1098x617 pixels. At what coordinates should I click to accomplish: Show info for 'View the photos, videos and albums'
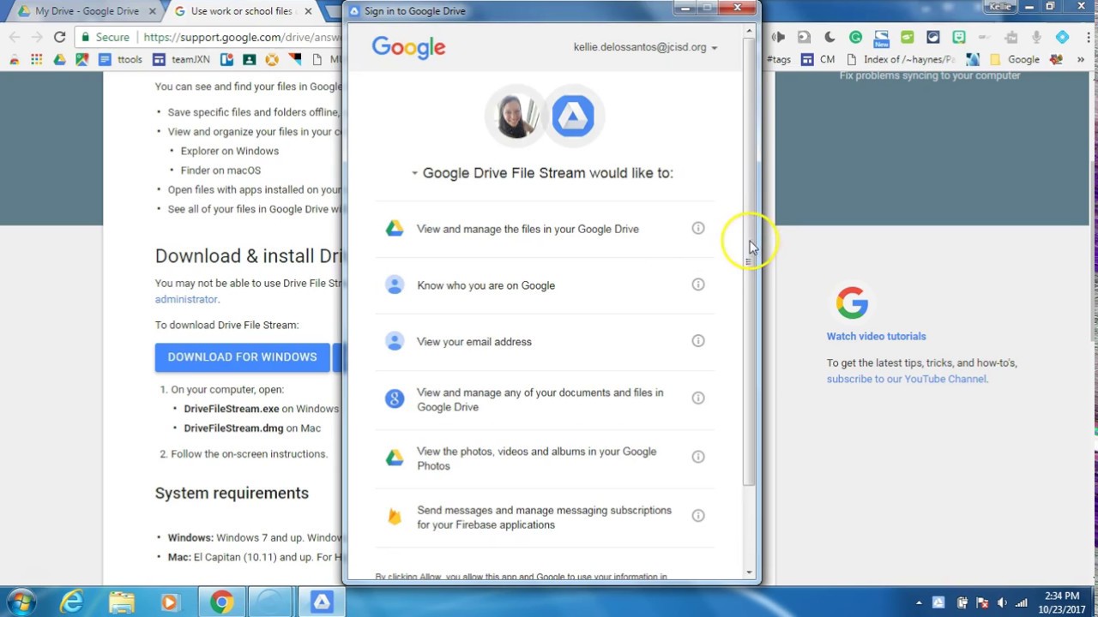(698, 457)
